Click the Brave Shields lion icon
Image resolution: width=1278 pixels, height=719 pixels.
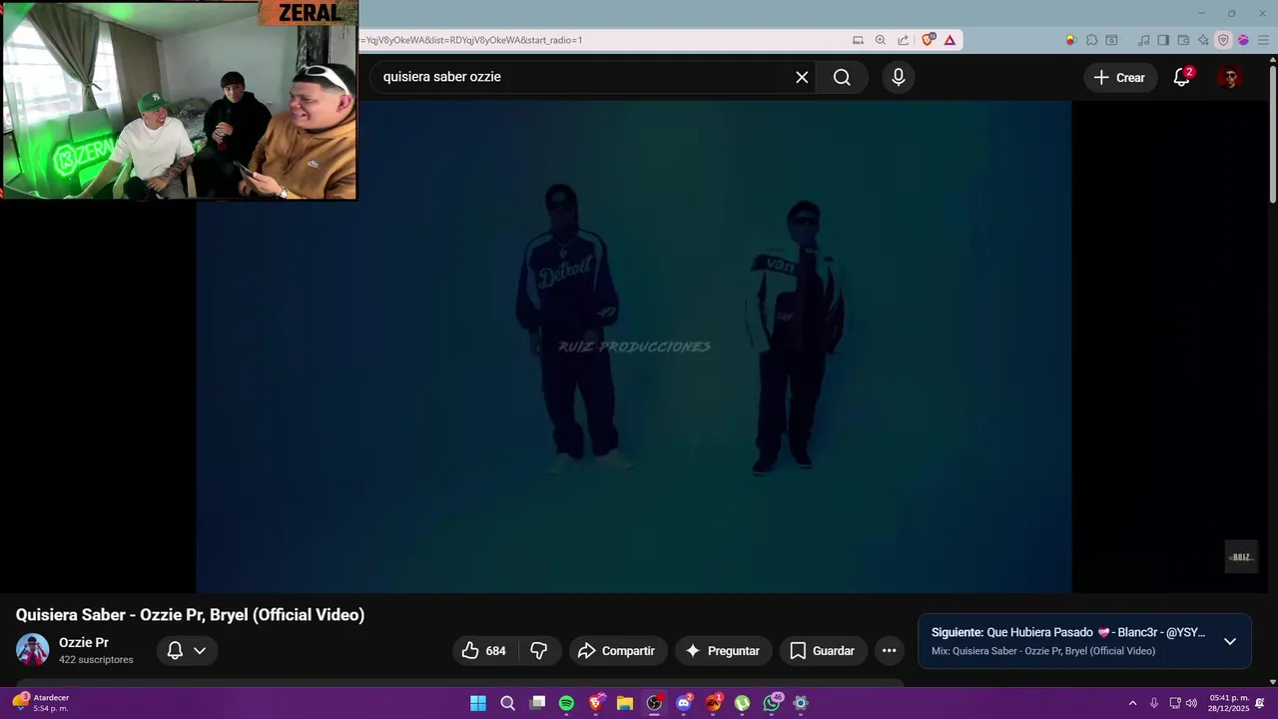tap(928, 40)
